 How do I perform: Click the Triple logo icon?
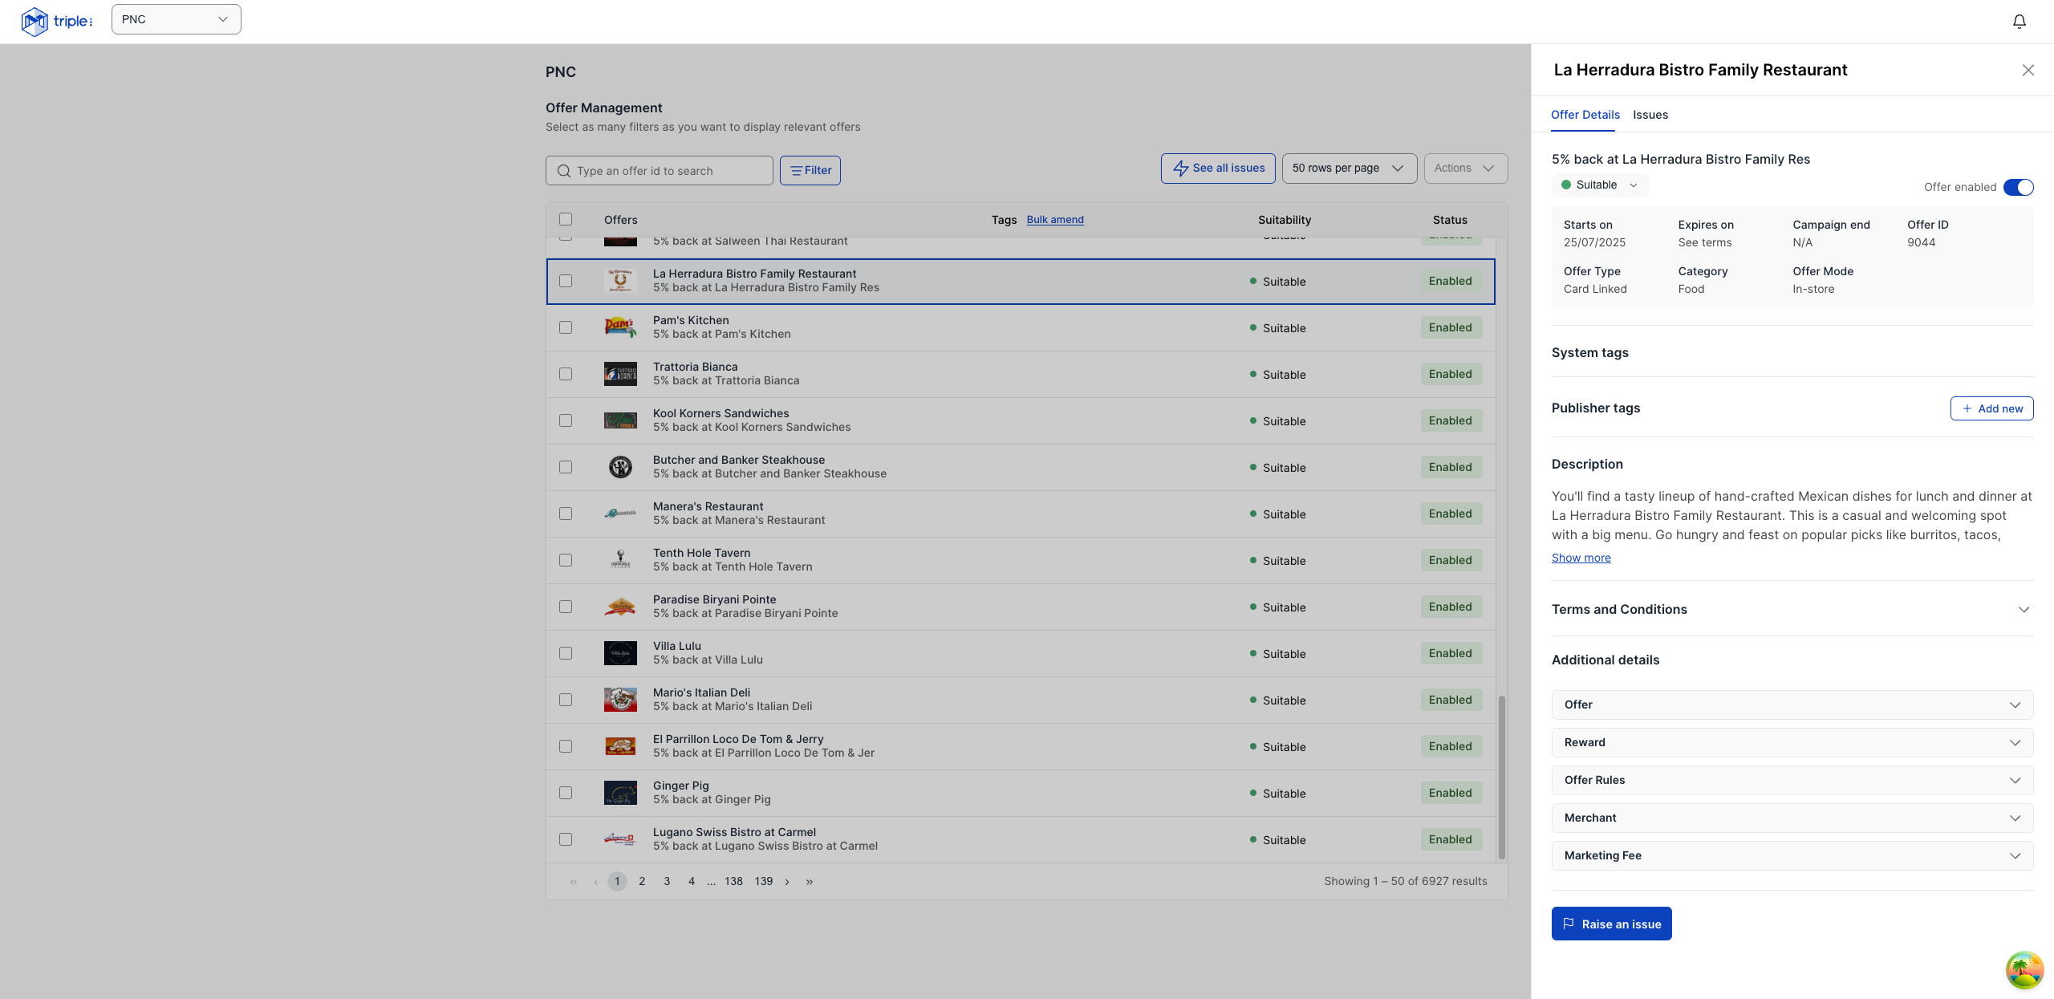point(35,22)
